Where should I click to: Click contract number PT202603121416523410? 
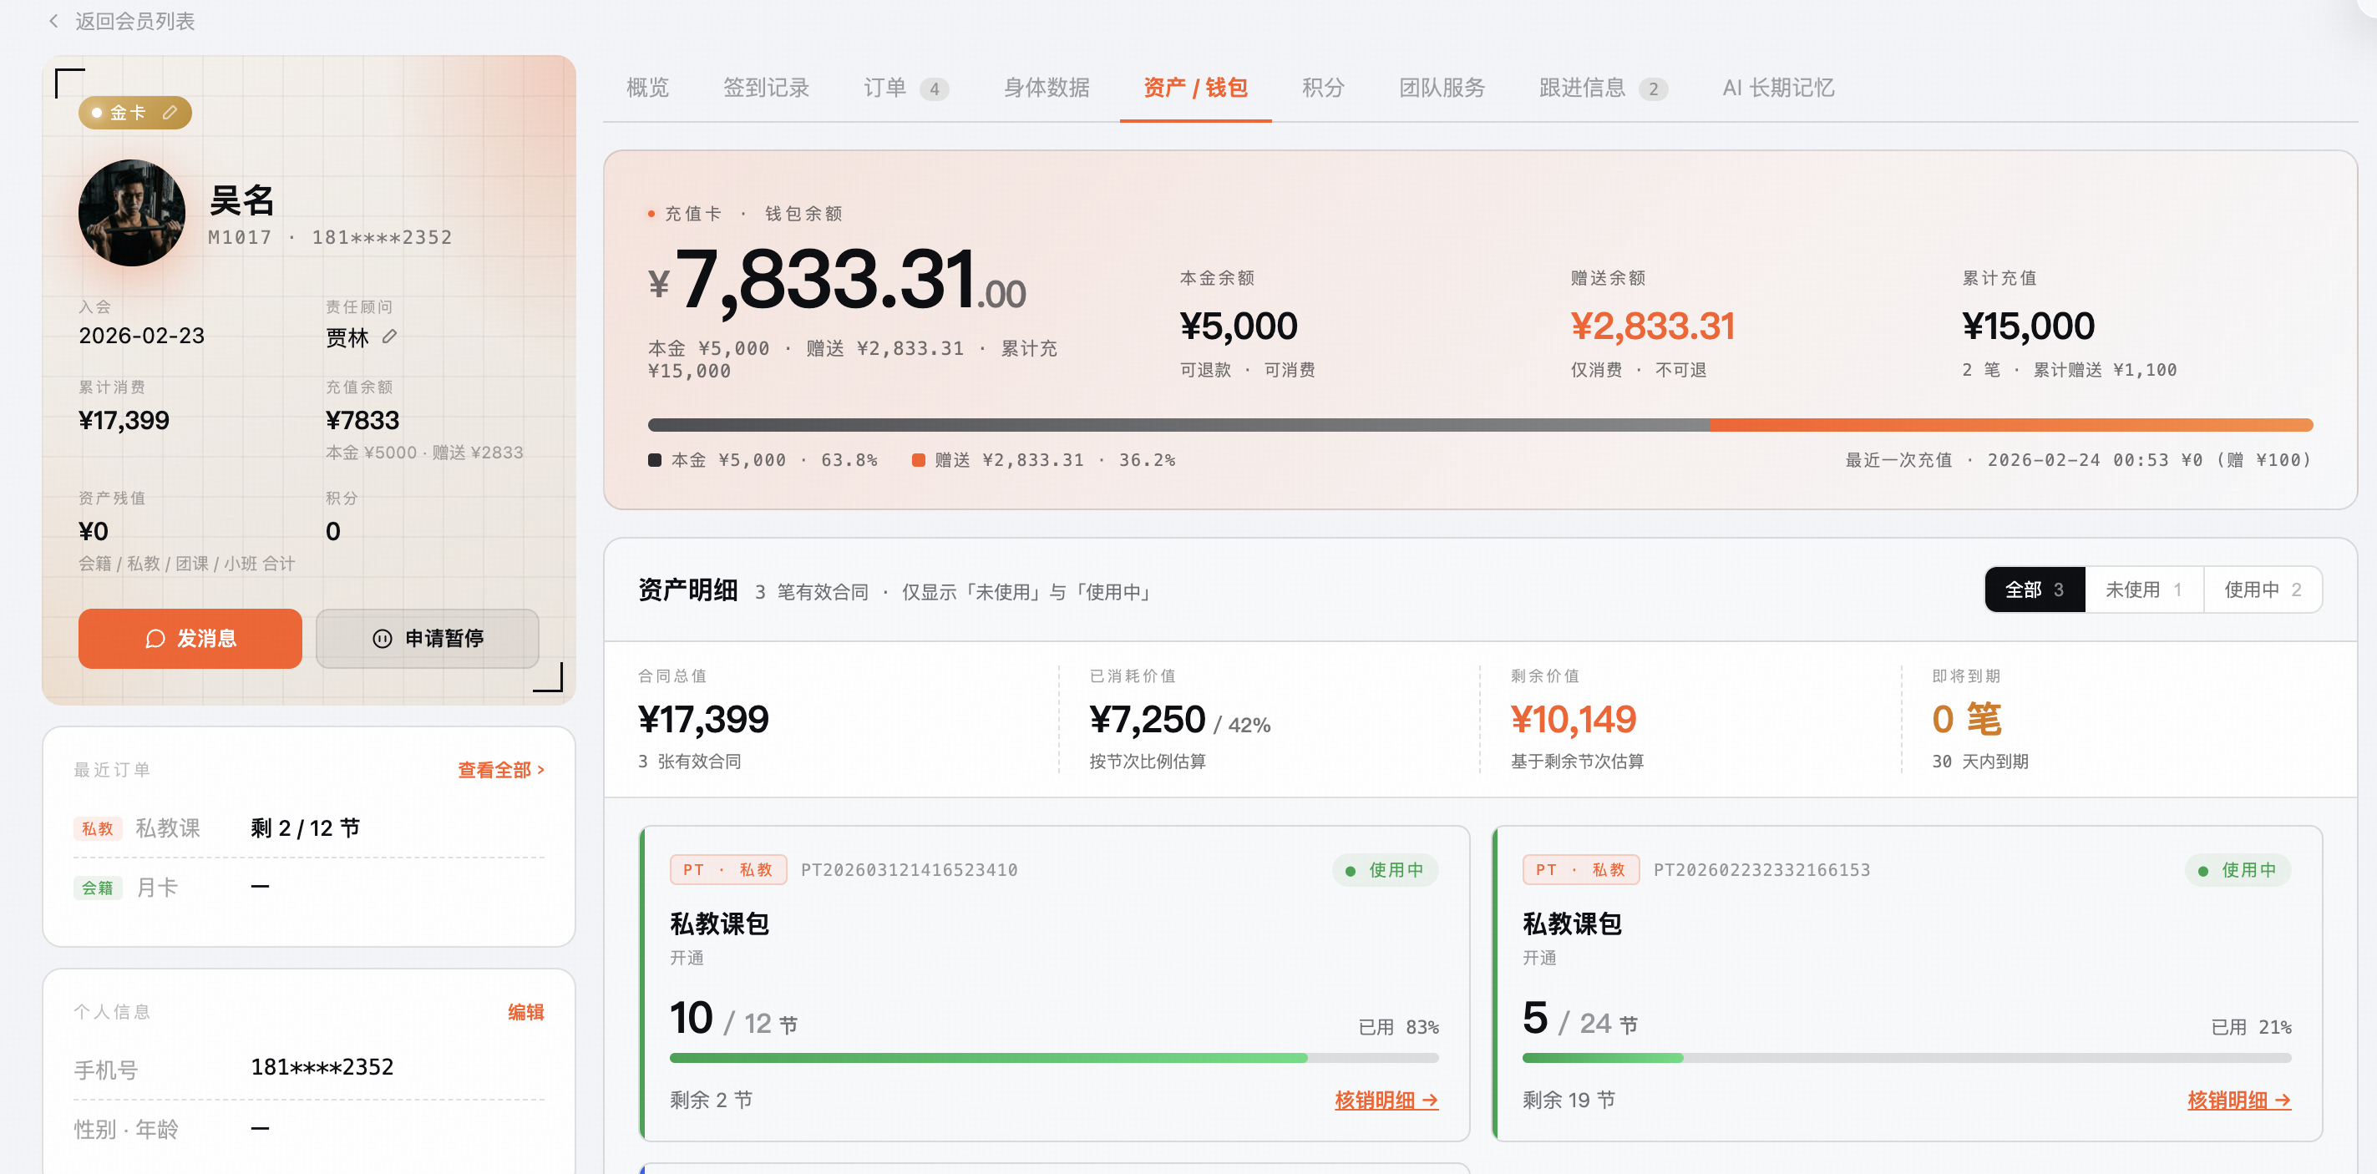coord(909,870)
